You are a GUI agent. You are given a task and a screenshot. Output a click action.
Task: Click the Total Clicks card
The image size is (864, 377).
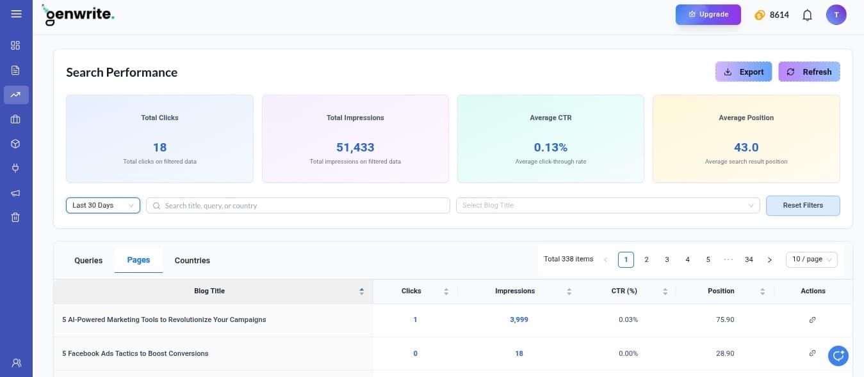(x=159, y=139)
